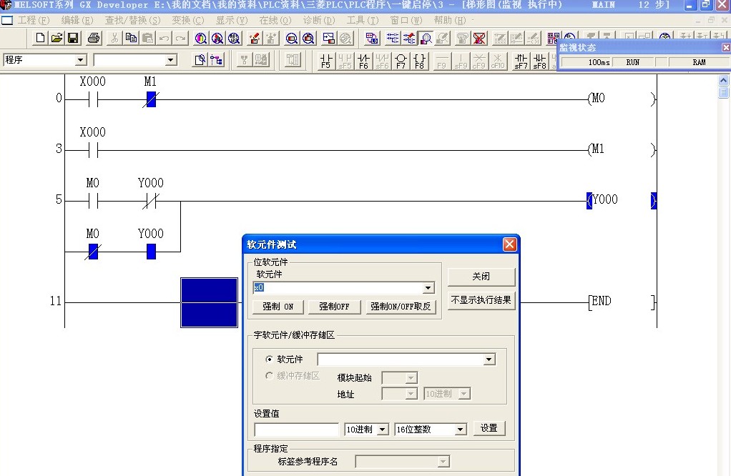Expand the empty dropdown next to 程序
731x476 pixels.
tap(171, 60)
